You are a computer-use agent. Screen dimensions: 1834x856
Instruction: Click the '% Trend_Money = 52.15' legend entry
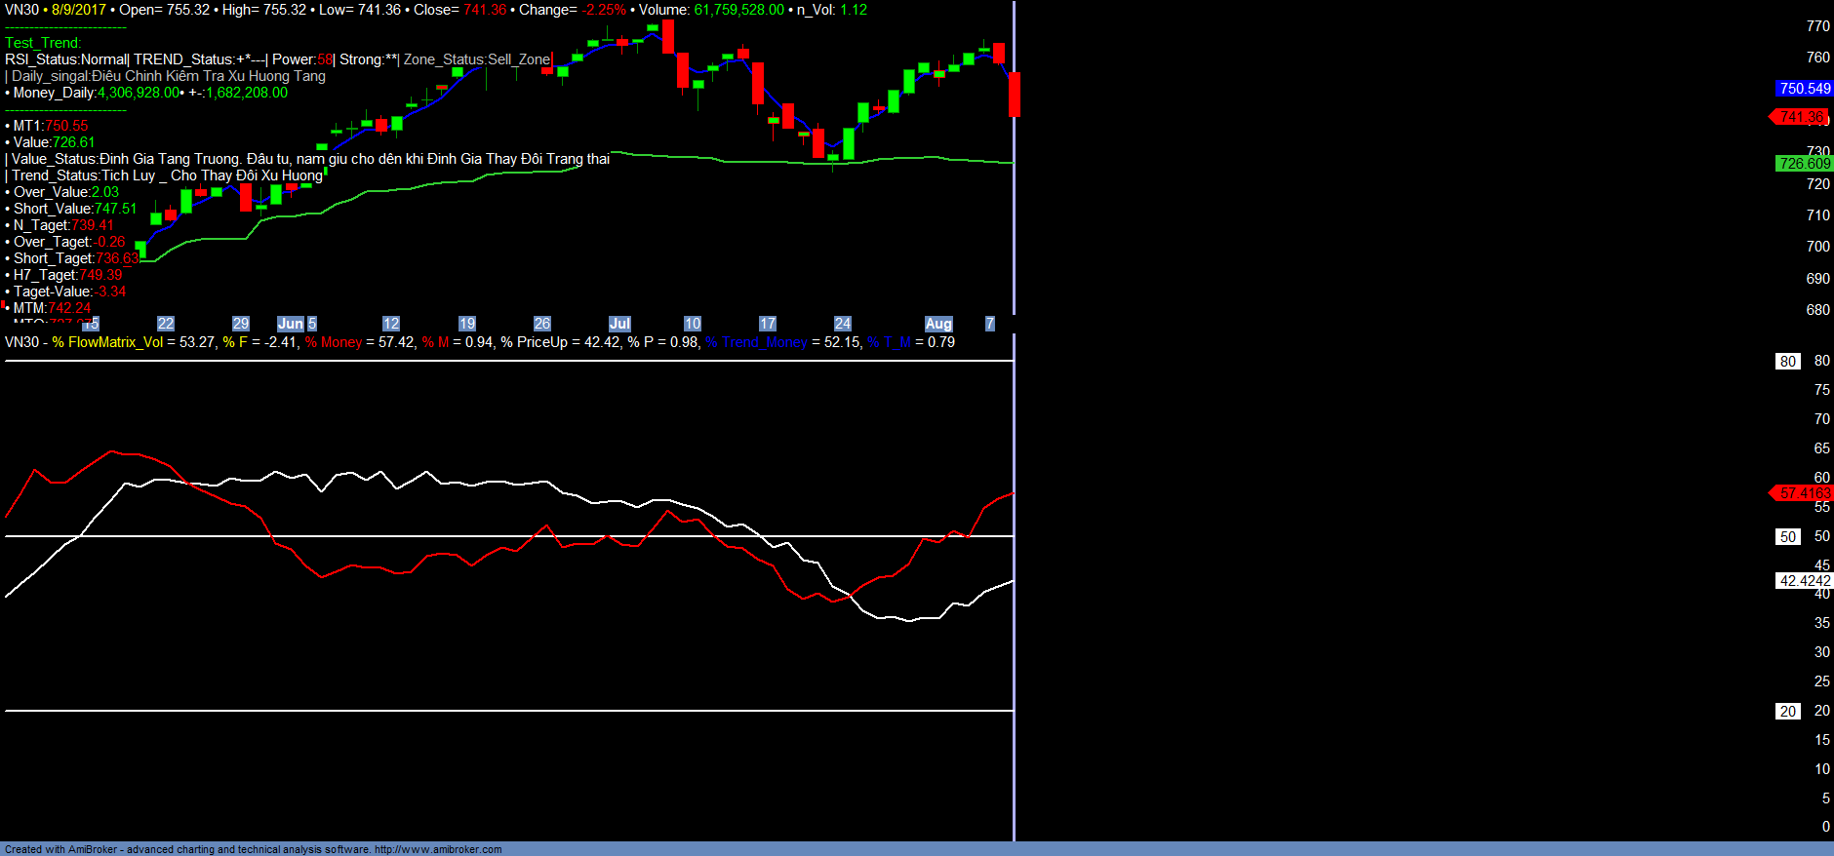[x=783, y=342]
